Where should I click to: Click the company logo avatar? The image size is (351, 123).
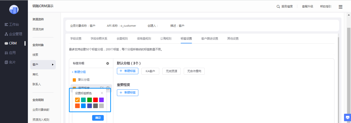14,10
